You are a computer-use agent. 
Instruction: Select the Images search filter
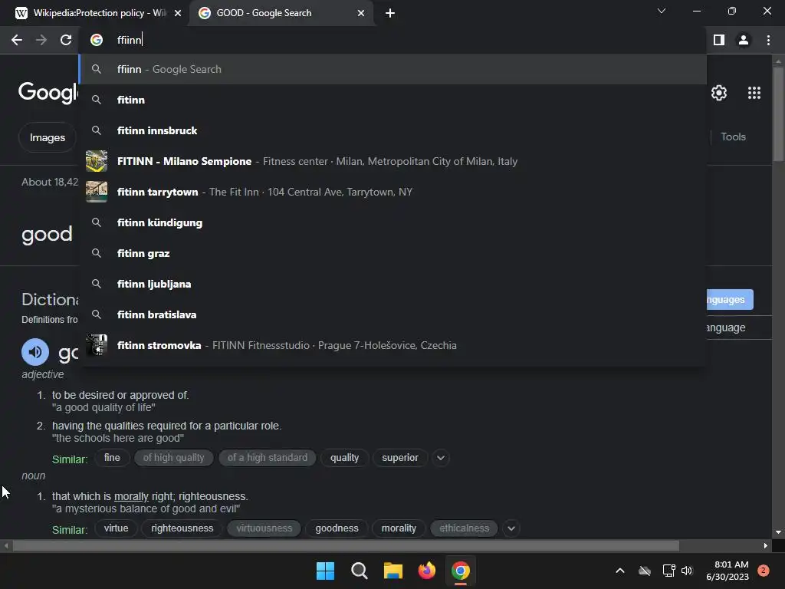(x=47, y=137)
